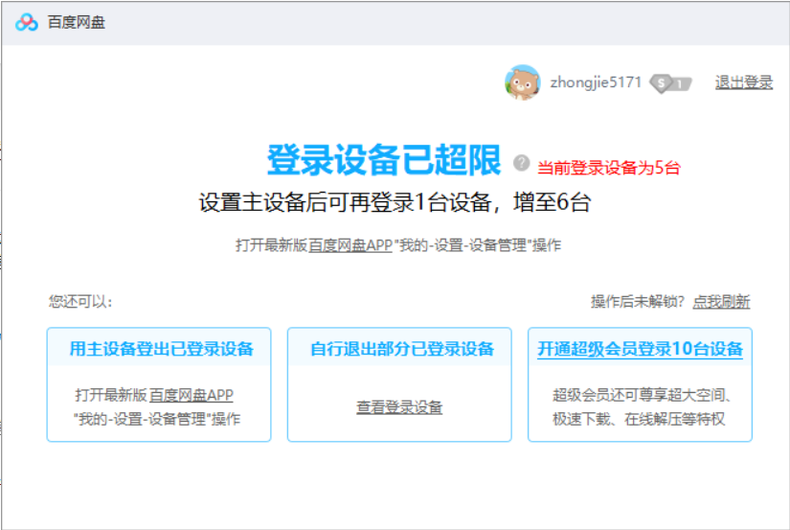Click the text 操作后未解锁?
The height and width of the screenshot is (530, 790).
click(638, 302)
